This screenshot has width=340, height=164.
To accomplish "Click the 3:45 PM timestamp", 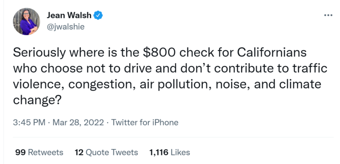I will pyautogui.click(x=29, y=122).
